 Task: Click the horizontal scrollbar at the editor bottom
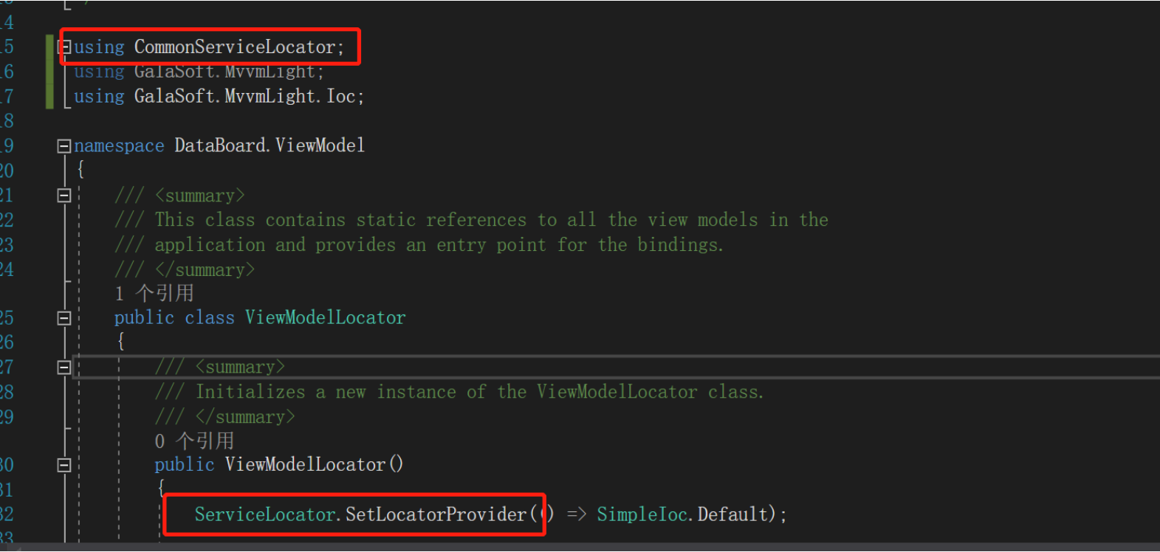click(580, 548)
